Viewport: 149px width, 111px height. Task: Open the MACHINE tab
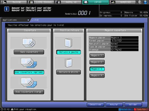click(14, 2)
